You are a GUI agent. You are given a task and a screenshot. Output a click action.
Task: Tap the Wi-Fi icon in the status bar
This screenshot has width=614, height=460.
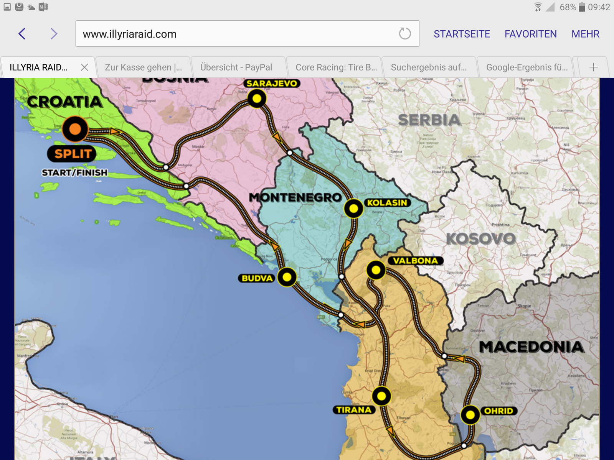point(538,7)
